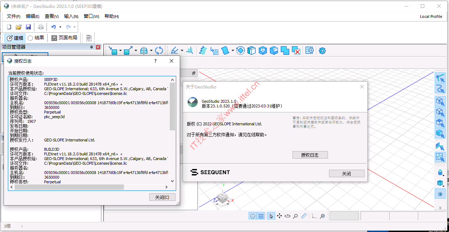Create a new file with blank-page icon

(x=9, y=27)
